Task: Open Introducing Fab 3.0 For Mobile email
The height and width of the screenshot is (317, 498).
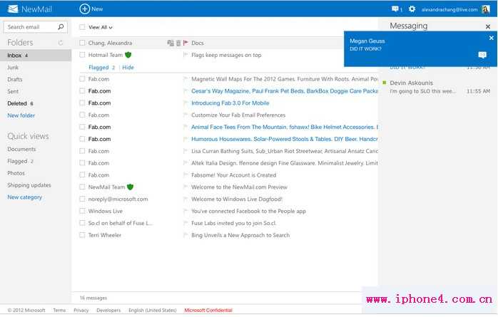Action: [x=230, y=103]
